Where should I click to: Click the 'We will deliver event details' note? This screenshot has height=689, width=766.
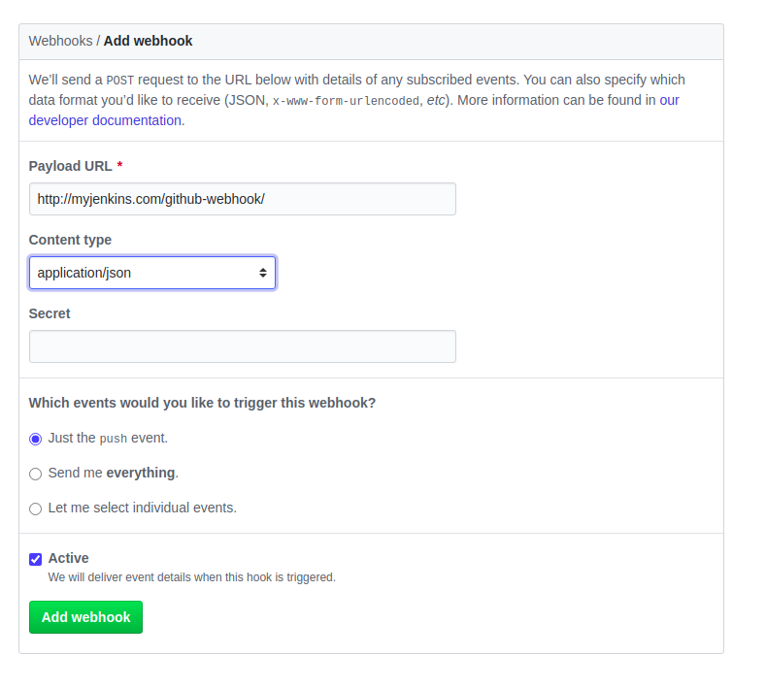click(191, 577)
